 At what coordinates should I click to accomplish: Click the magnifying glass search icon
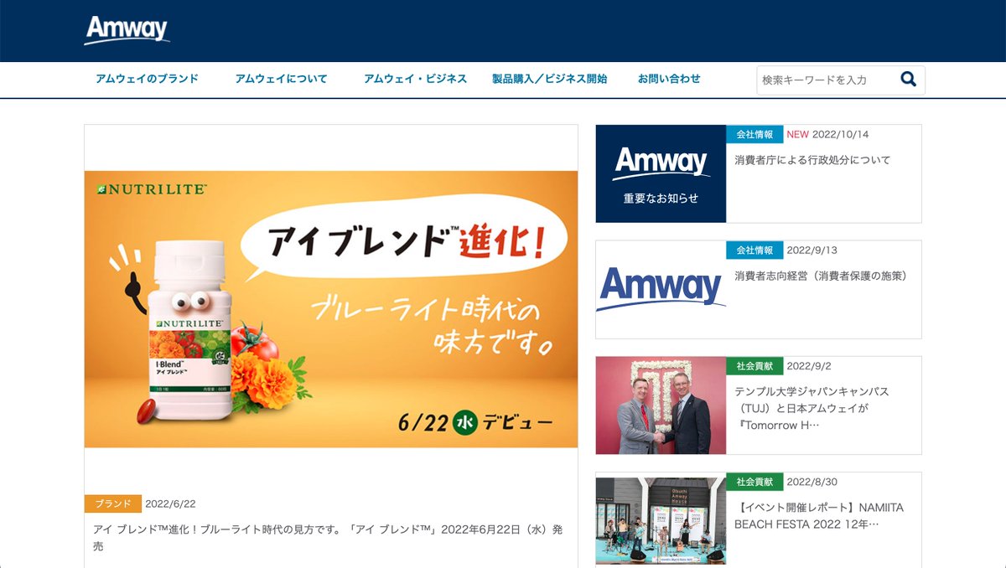[x=908, y=80]
